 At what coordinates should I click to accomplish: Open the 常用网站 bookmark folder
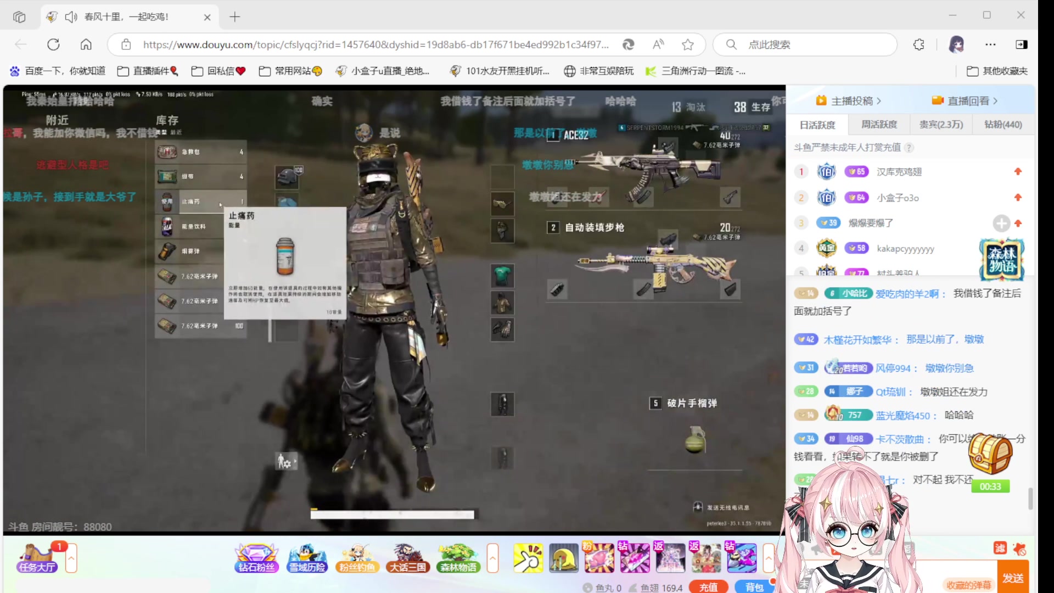[x=290, y=71]
